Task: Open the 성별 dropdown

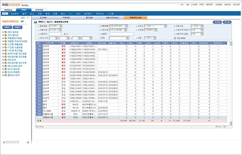Action: [150, 38]
